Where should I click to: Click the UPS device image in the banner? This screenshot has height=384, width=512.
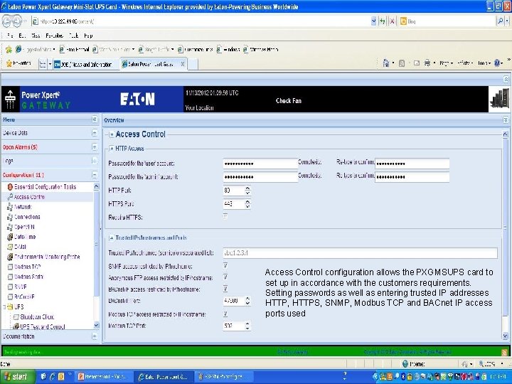pyautogui.click(x=500, y=100)
